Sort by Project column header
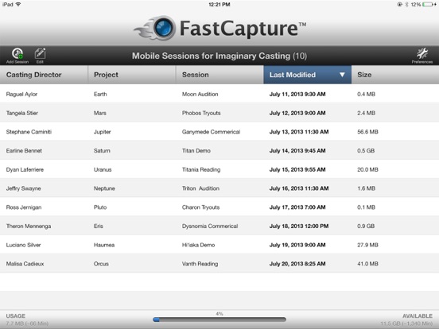This screenshot has width=439, height=329. (x=132, y=75)
